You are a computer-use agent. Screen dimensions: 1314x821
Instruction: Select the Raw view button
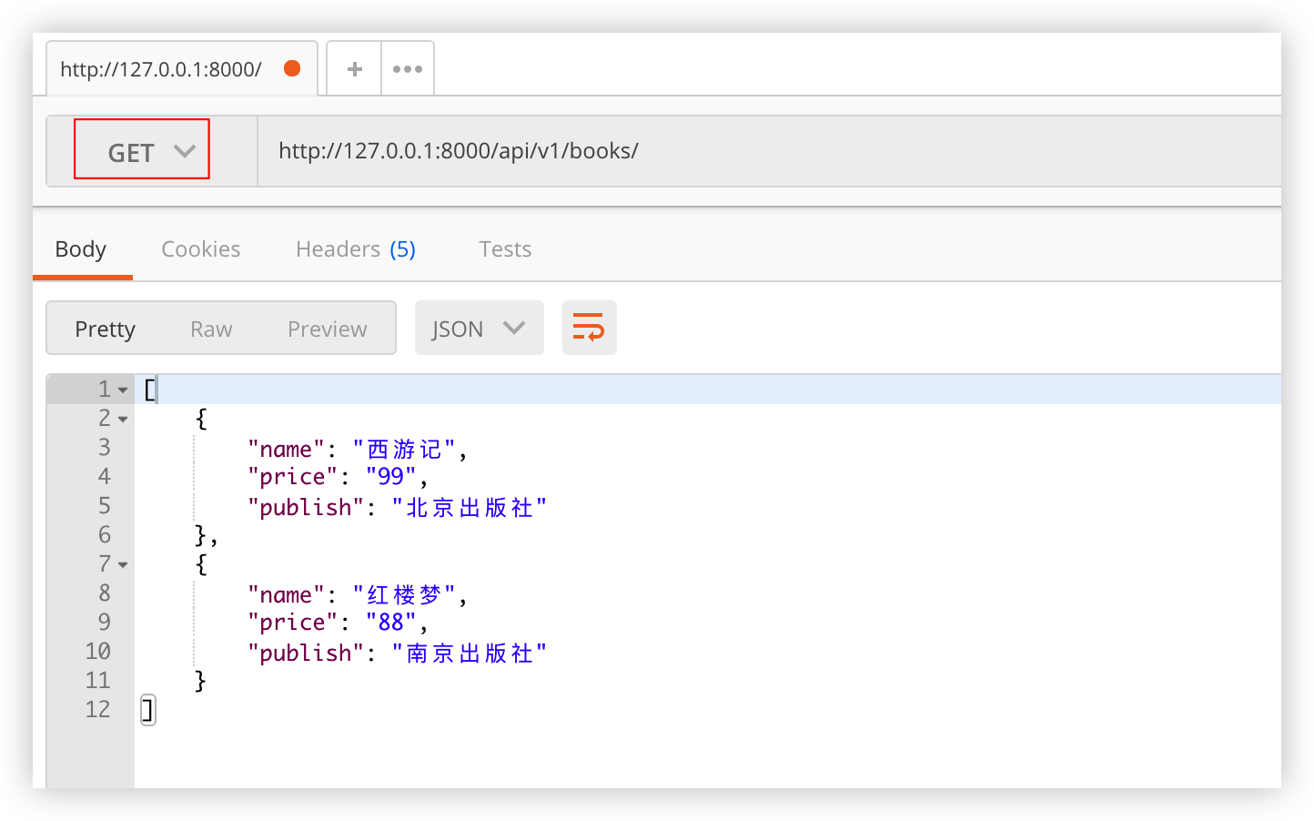click(x=211, y=329)
